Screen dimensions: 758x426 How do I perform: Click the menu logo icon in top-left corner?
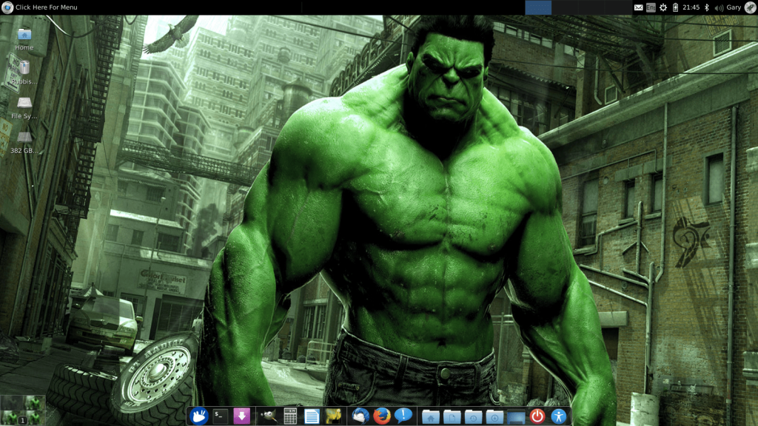pos(7,7)
